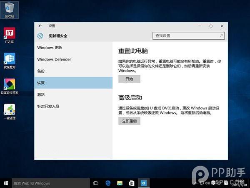Image resolution: width=250 pixels, height=188 pixels.
Task: Click the 更新和安全 page title
Action: [58, 36]
